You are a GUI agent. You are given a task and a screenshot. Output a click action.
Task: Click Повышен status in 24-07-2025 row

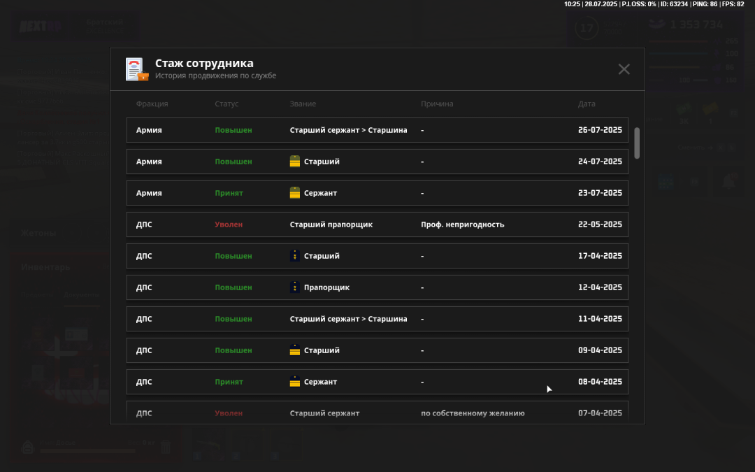coord(233,162)
